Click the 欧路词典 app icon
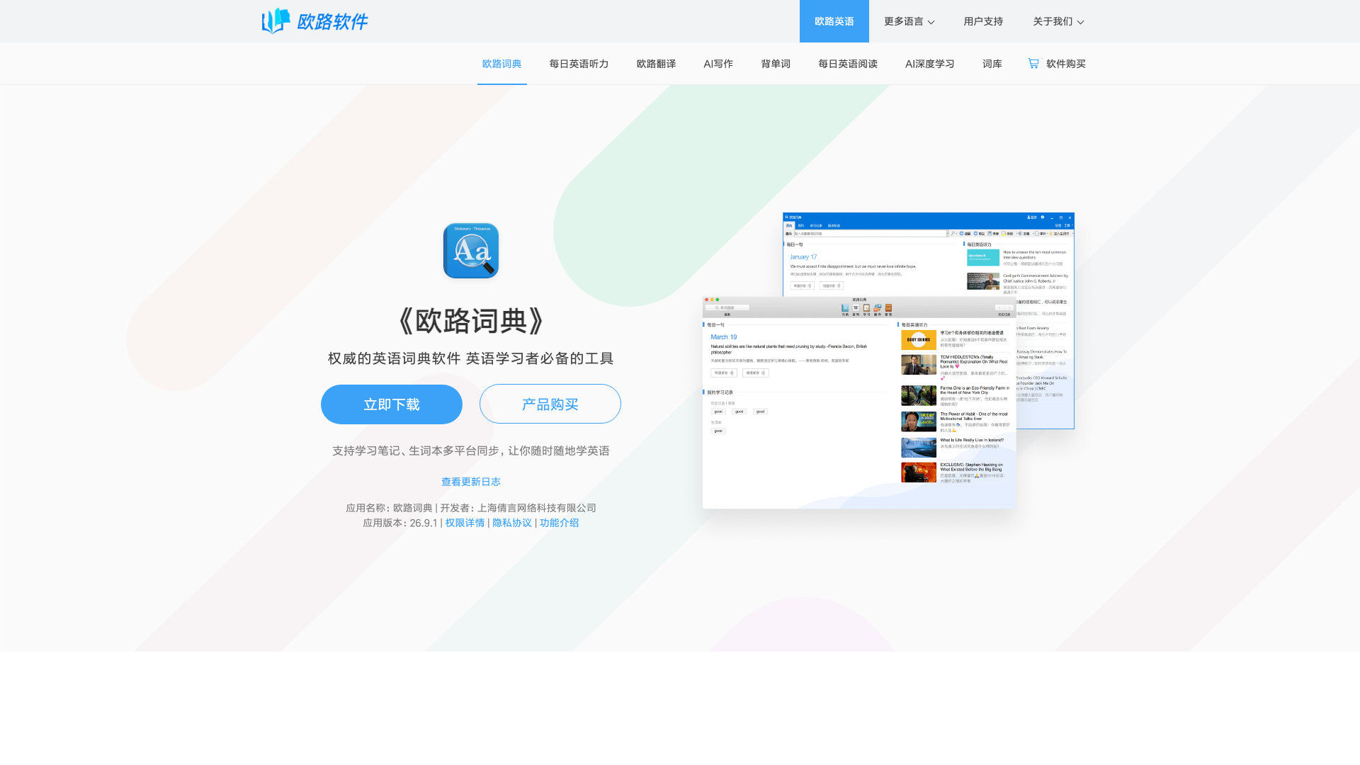 471,251
